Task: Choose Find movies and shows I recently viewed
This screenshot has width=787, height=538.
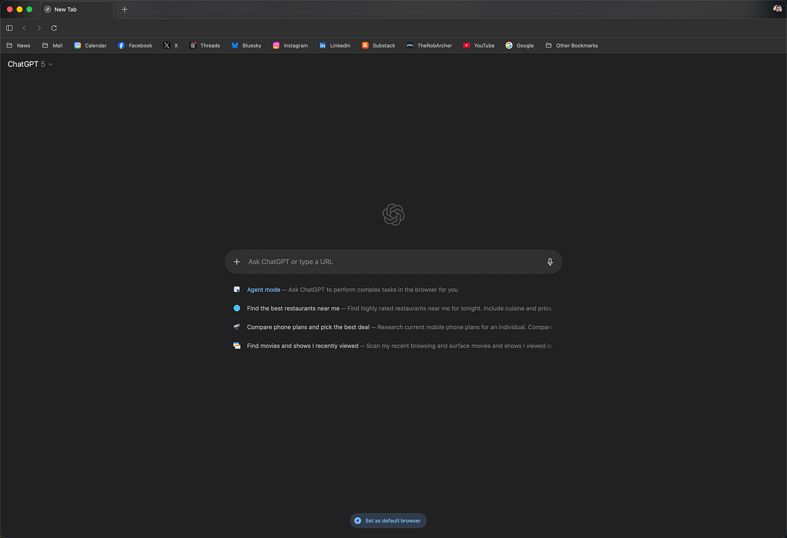Action: pos(393,346)
